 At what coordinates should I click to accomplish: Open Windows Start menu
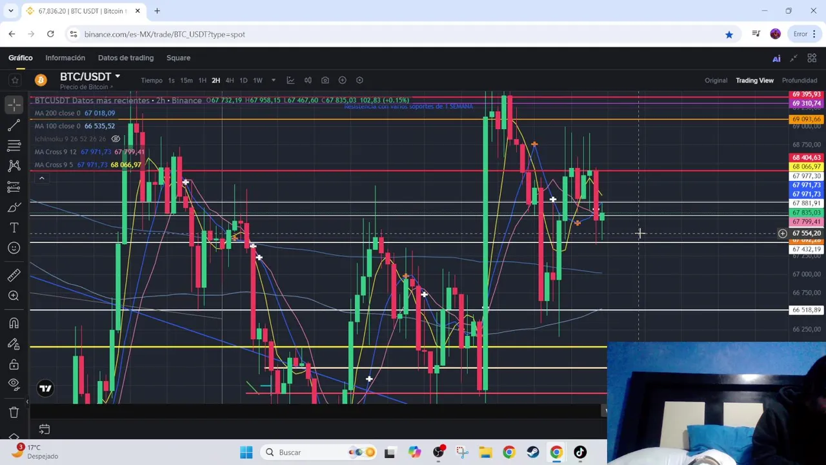[247, 452]
